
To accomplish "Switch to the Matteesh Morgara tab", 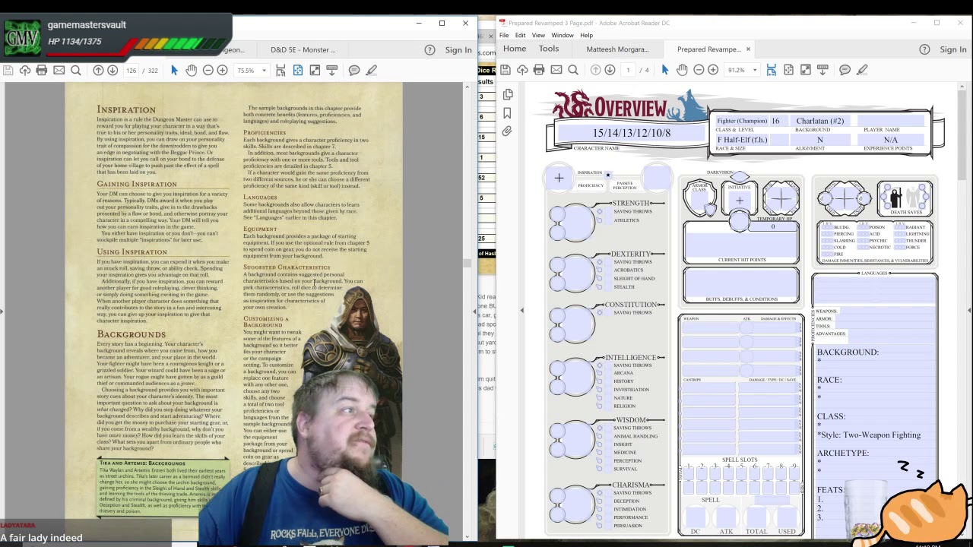I will (x=617, y=49).
